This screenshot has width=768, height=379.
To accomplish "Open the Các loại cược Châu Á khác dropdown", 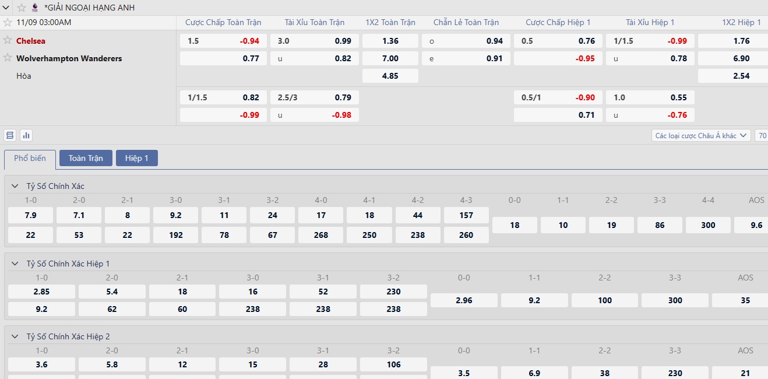I will (x=701, y=135).
